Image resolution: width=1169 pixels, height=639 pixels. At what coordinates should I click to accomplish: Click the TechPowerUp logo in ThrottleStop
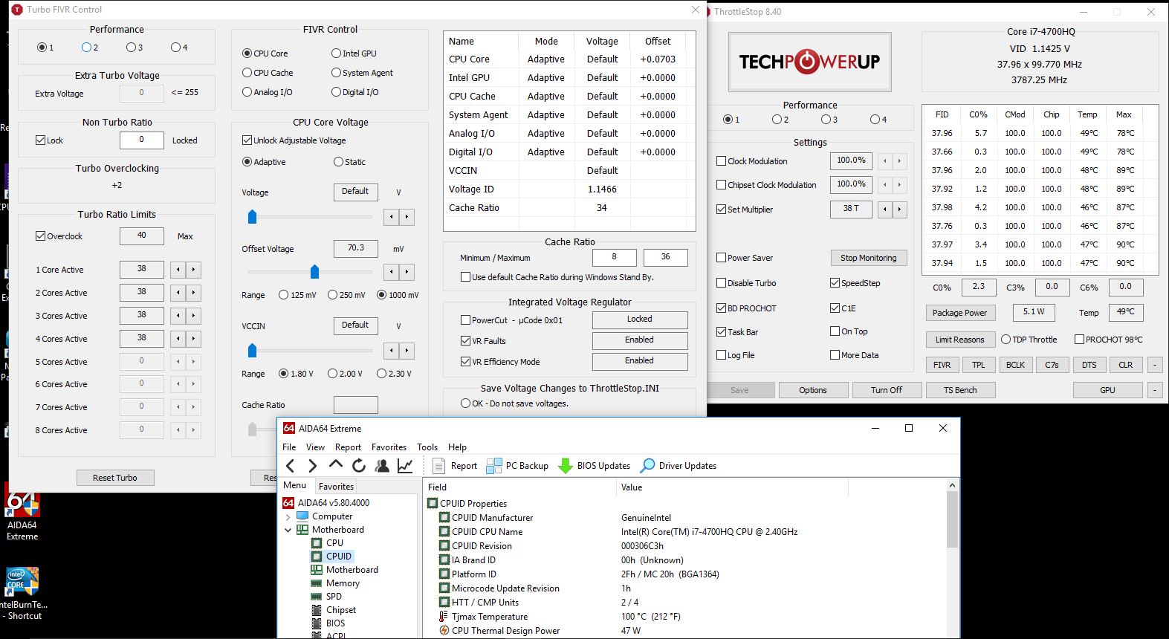pos(809,62)
